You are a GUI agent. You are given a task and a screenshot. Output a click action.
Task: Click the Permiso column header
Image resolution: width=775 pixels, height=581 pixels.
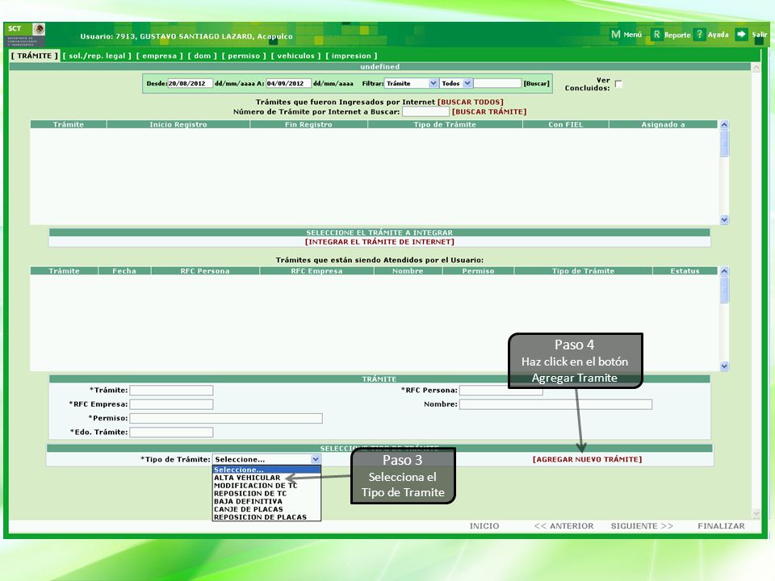(x=478, y=271)
